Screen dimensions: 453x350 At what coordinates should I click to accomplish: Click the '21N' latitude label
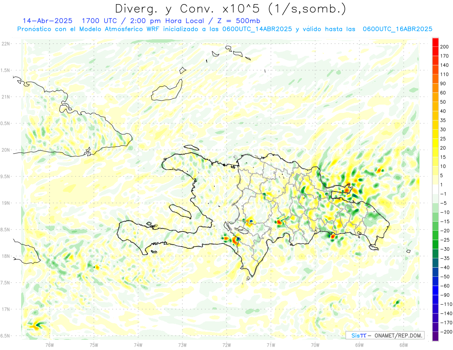[x=6, y=97]
